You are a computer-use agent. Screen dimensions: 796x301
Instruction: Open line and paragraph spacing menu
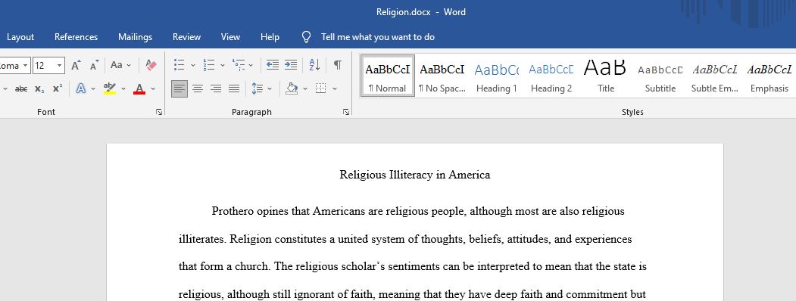click(x=258, y=88)
